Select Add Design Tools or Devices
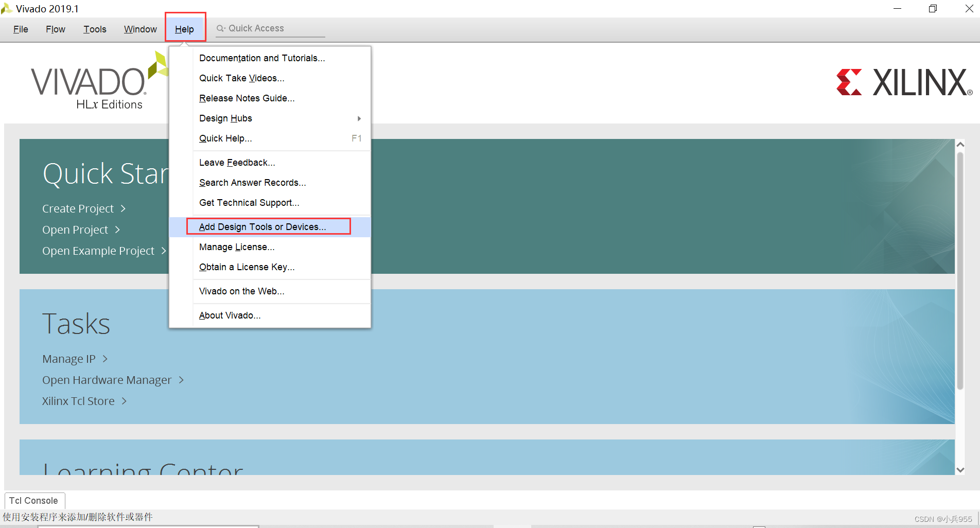This screenshot has height=528, width=980. coord(270,227)
